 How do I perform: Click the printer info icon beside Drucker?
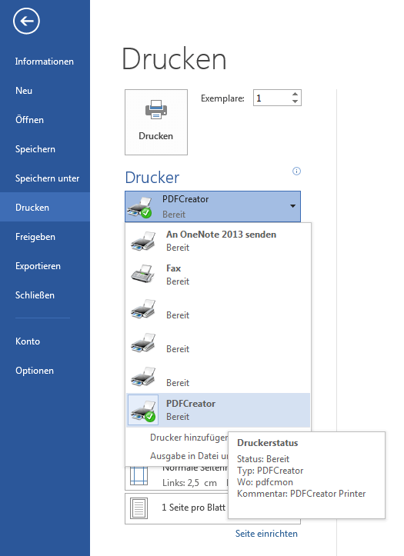296,171
